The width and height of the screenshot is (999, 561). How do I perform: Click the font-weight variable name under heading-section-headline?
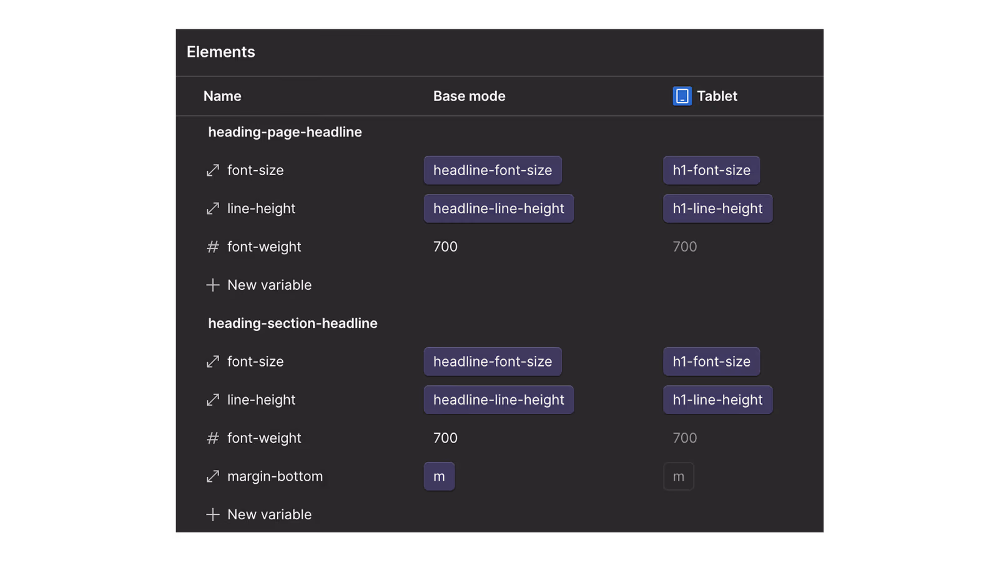coord(264,438)
